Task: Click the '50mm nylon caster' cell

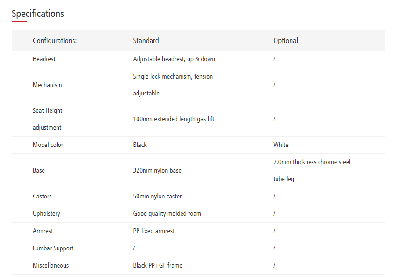Action: click(x=157, y=197)
